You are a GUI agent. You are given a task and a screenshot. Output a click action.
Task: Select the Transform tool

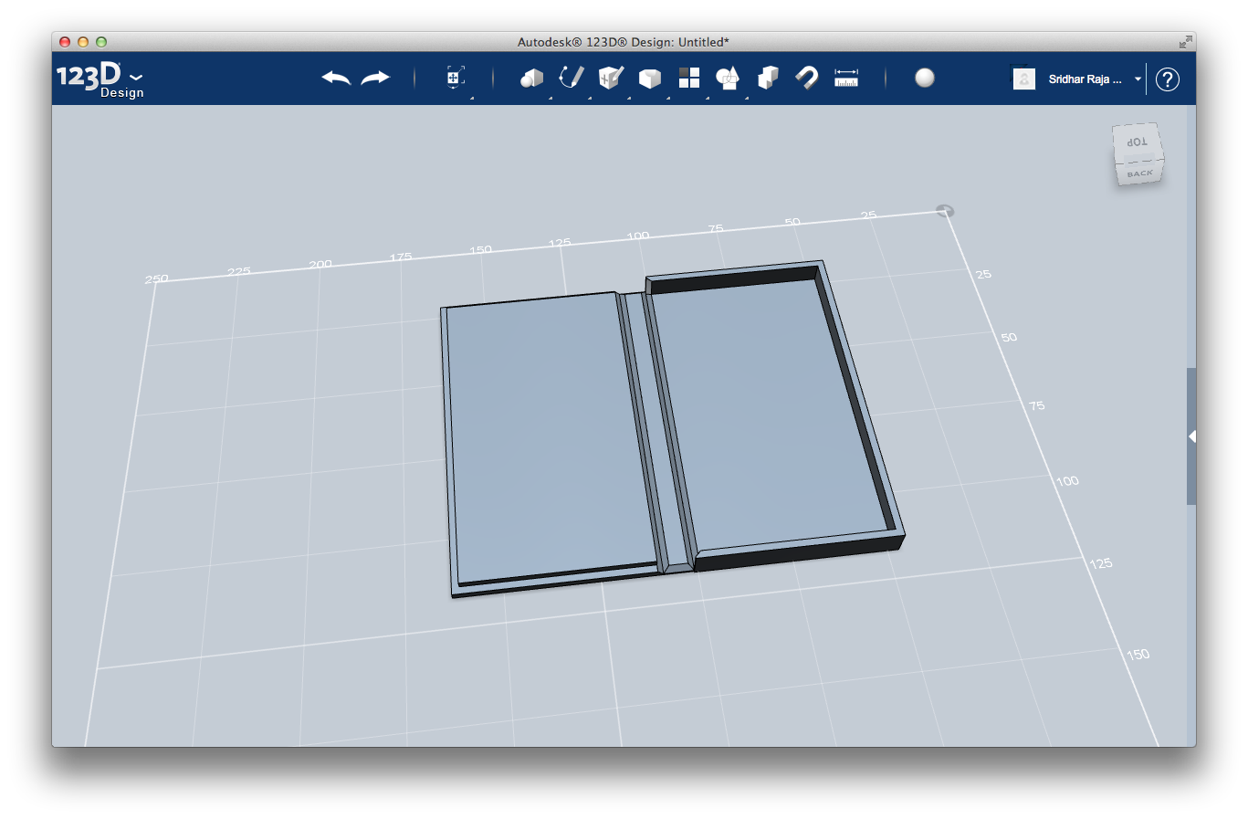click(x=454, y=79)
